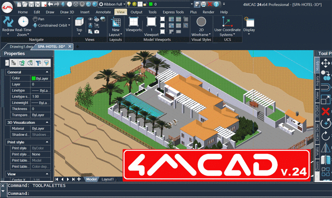
Task: Activate the Real-Time Zoom clock icon
Action: tap(23, 22)
